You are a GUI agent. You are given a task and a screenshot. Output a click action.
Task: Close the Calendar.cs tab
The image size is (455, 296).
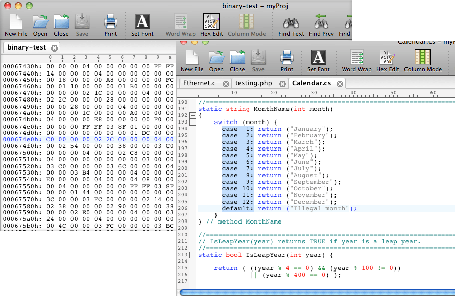[x=340, y=84]
